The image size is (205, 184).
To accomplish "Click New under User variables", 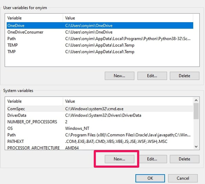I will 119,76.
